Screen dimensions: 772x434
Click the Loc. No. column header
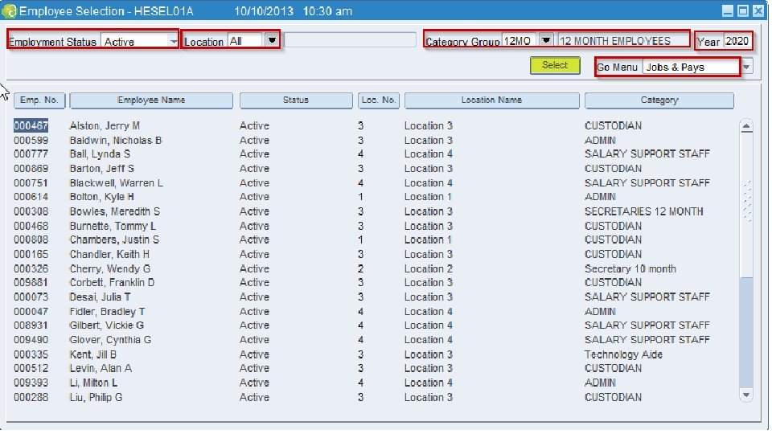click(379, 100)
